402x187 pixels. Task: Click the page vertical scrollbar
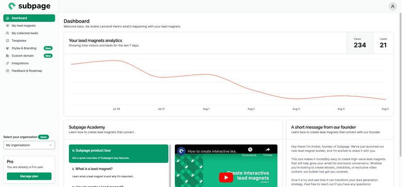point(400,84)
